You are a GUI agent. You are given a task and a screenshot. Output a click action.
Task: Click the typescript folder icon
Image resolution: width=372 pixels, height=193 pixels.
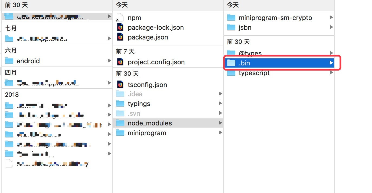point(231,73)
